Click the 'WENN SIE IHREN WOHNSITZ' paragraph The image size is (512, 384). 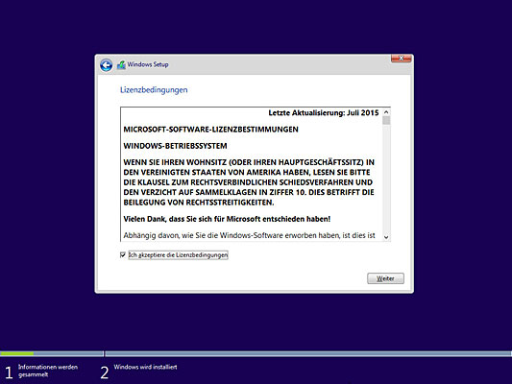(x=249, y=182)
